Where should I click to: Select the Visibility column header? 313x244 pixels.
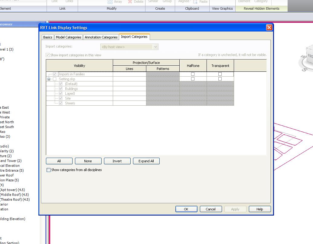click(x=80, y=66)
